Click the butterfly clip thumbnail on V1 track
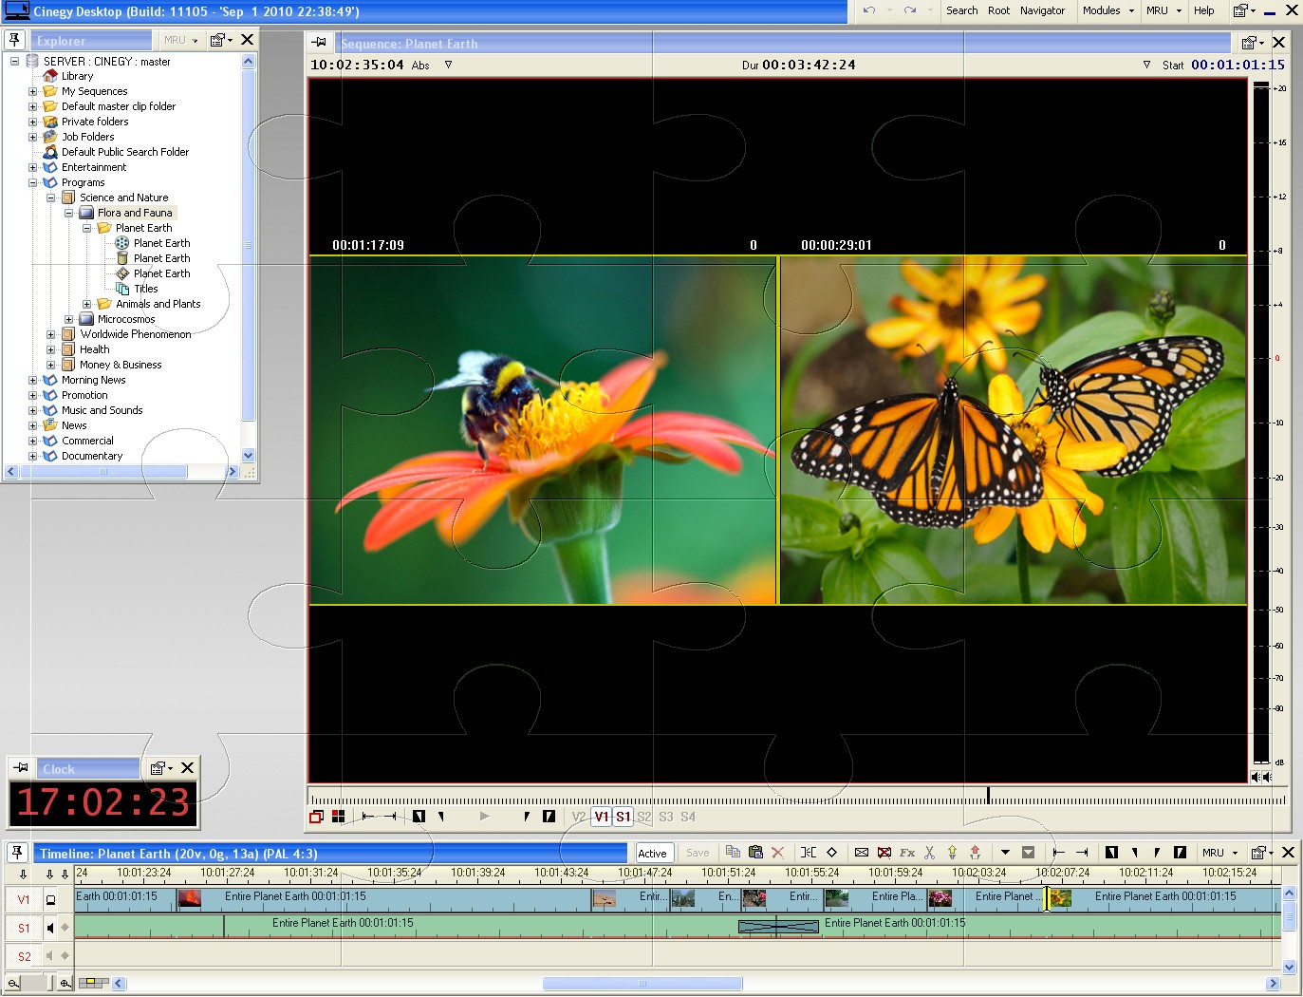The height and width of the screenshot is (997, 1303). click(x=1061, y=897)
